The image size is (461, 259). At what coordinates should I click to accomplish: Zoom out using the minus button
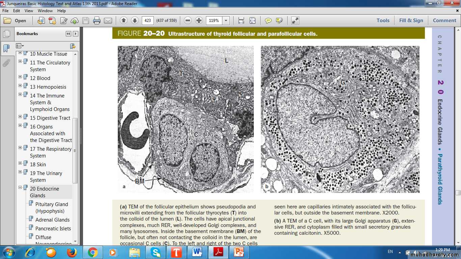click(188, 21)
